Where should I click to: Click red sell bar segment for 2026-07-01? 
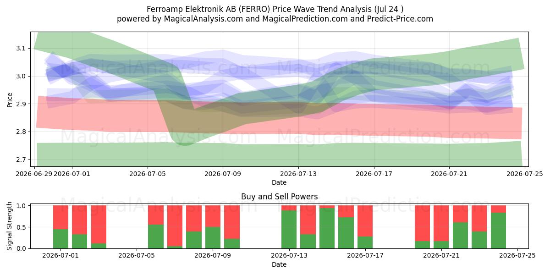coord(61,217)
